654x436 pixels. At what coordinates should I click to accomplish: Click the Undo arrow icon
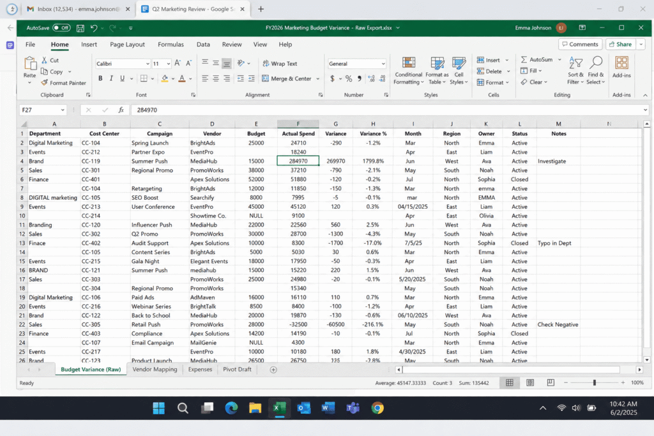94,28
